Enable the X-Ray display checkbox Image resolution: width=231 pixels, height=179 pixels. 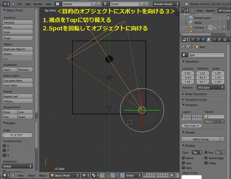pyautogui.click(x=206, y=163)
